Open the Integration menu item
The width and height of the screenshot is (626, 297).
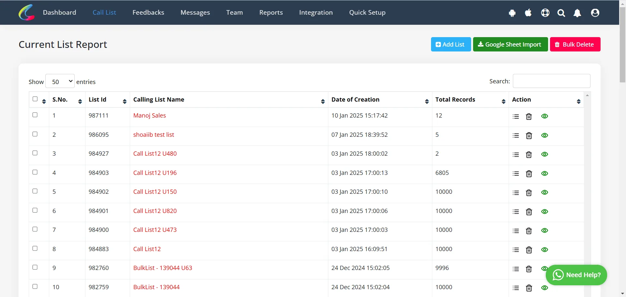pos(316,12)
